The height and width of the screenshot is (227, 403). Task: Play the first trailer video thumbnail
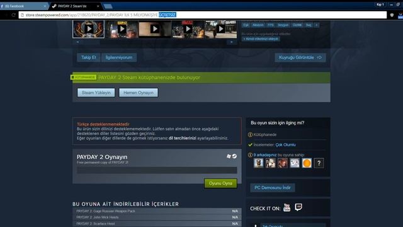(88, 29)
